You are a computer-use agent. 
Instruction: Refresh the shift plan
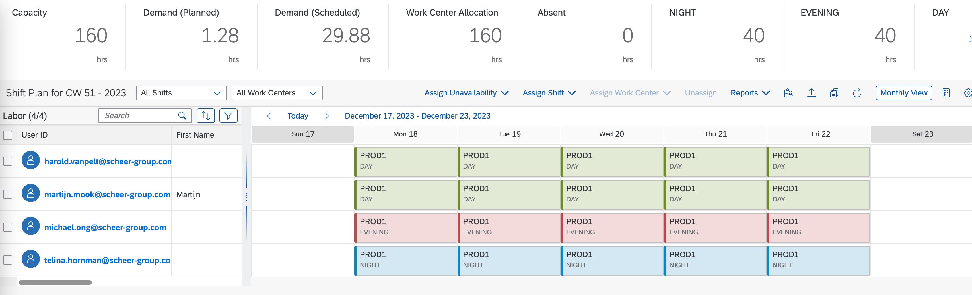pos(857,93)
